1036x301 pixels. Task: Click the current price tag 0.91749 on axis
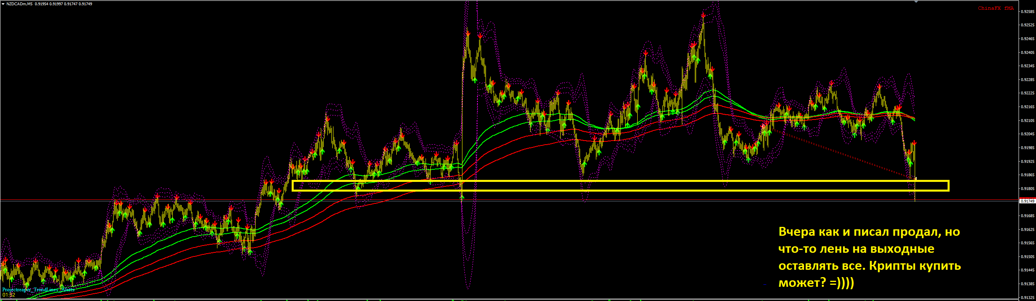click(1027, 201)
